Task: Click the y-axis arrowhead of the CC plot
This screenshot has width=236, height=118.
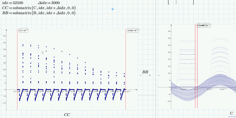Action: click(6, 30)
